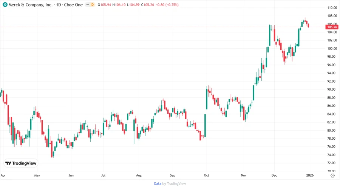Viewport: 340px width, 188px height.
Task: Click the May label on time axis
Action: click(x=37, y=176)
